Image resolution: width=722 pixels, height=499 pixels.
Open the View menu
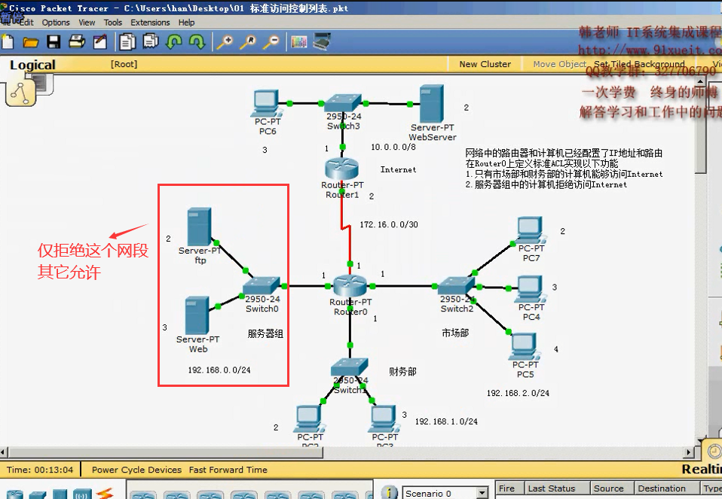87,23
